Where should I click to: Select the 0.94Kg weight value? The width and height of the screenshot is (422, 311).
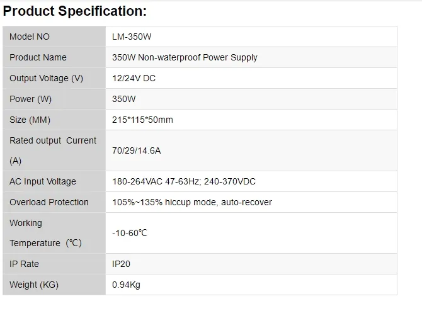[x=126, y=285]
